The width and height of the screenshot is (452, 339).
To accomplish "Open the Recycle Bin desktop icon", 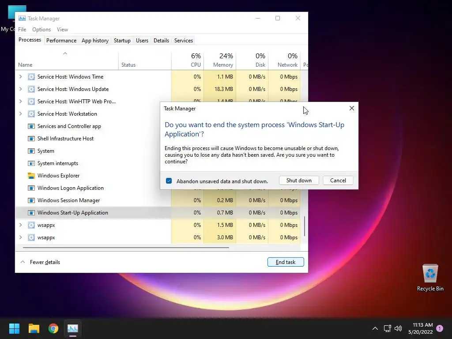I will coord(430,277).
